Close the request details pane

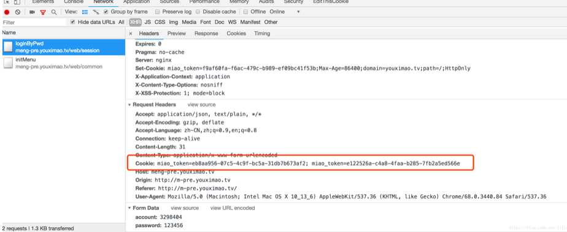click(131, 33)
